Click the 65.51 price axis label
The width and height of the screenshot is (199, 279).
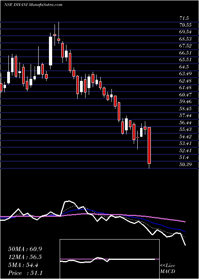[185, 60]
